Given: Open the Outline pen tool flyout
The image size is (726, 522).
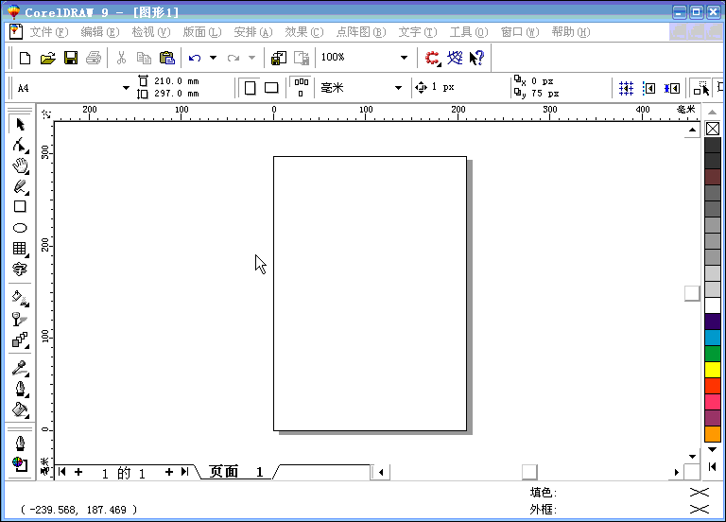Looking at the screenshot, I should click(20, 389).
